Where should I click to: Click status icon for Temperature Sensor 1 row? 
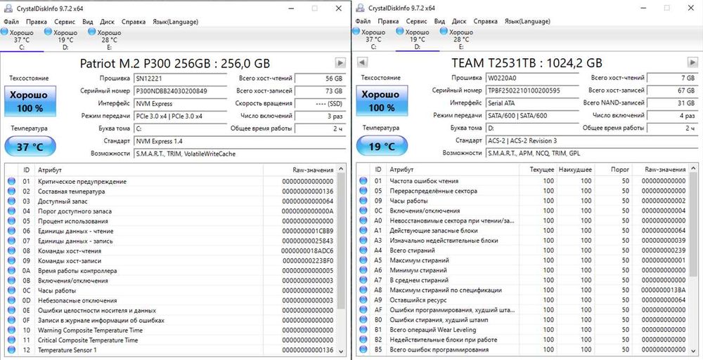(x=11, y=349)
